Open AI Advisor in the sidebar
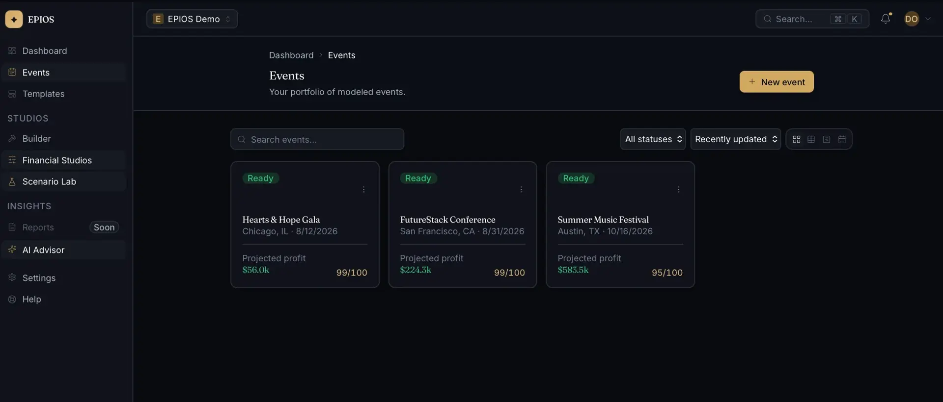943x402 pixels. 63,250
